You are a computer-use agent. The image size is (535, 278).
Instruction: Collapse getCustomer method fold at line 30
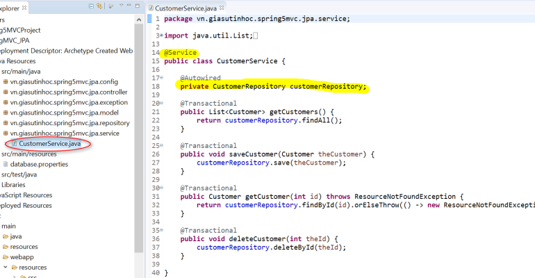point(161,188)
